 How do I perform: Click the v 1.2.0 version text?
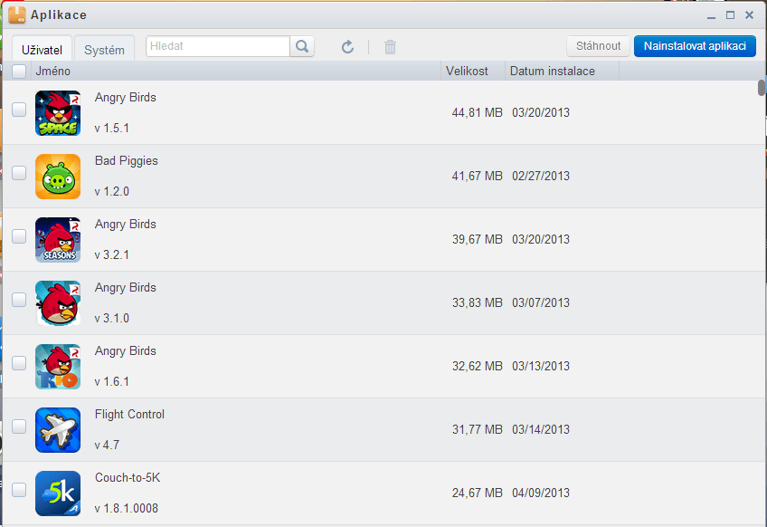(x=112, y=191)
